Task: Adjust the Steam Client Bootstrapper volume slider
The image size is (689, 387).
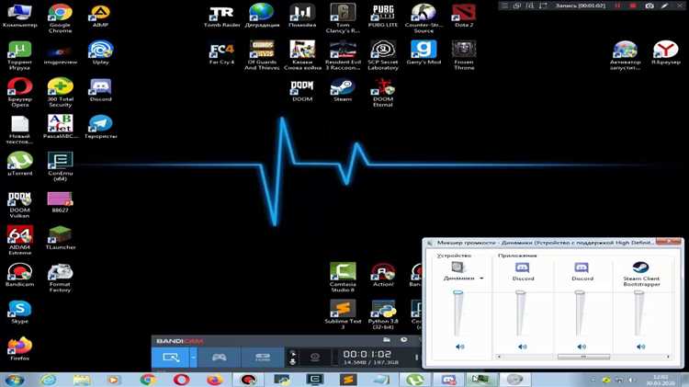Action: coord(638,292)
